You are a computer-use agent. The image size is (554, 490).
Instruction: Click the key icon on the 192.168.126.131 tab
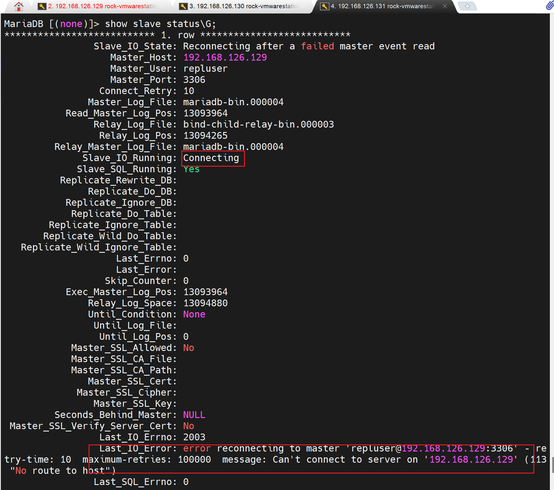tap(324, 6)
